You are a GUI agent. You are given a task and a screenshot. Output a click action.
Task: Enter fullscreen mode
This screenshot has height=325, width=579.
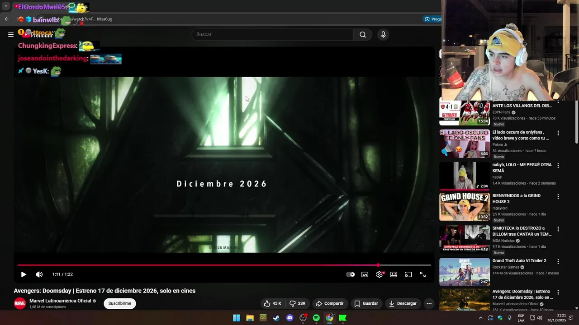tap(423, 274)
